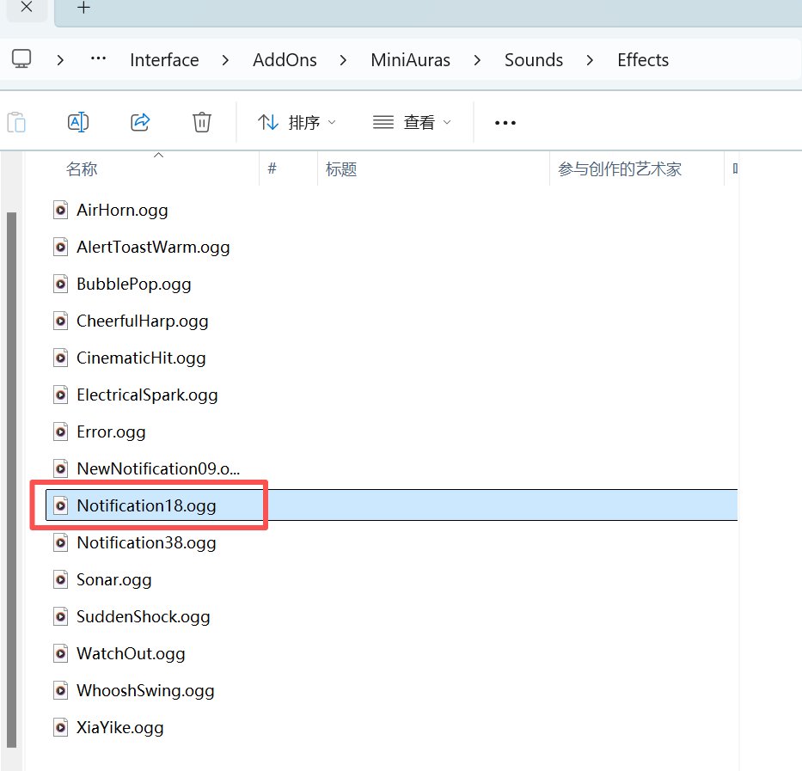Click the AirHorn.ogg file icon
The height and width of the screenshot is (771, 802).
(60, 210)
